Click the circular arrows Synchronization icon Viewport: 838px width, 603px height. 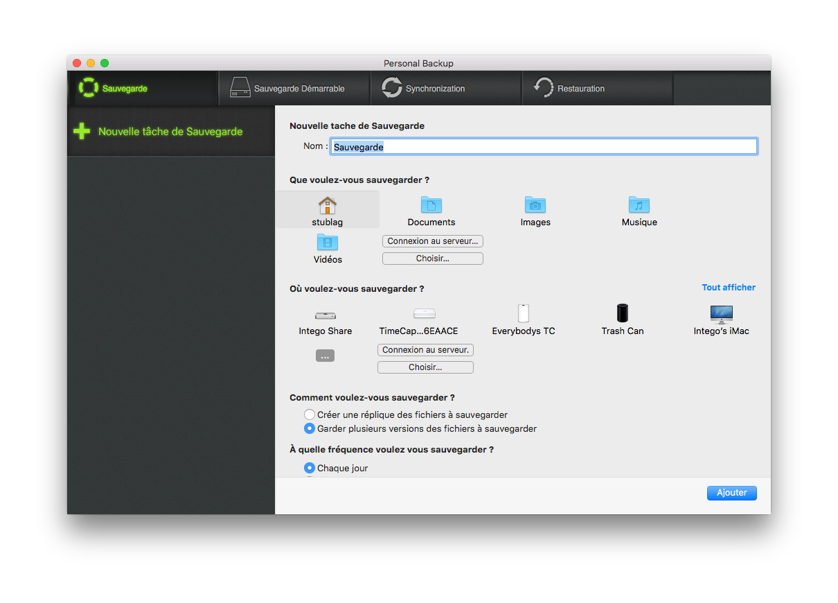pos(391,87)
